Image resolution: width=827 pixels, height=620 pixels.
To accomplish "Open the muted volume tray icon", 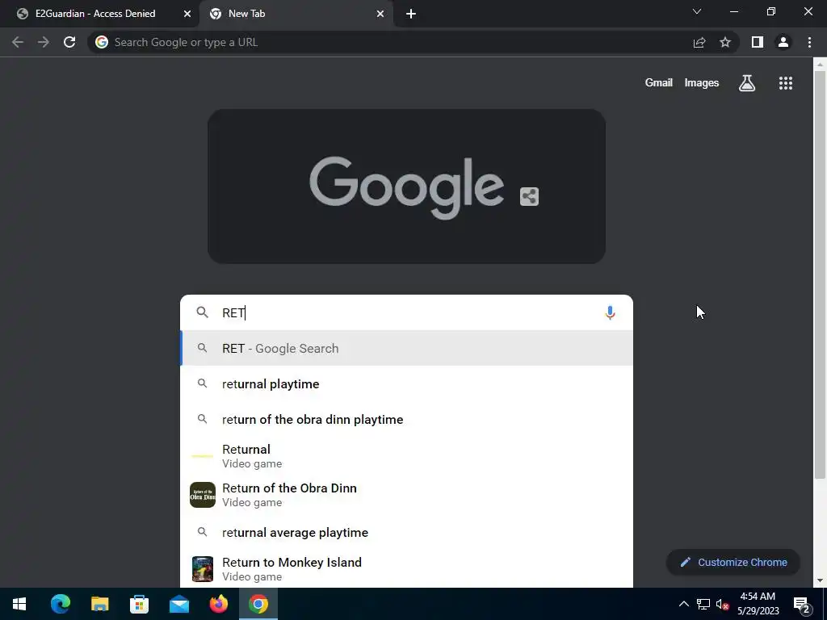I will 722,604.
